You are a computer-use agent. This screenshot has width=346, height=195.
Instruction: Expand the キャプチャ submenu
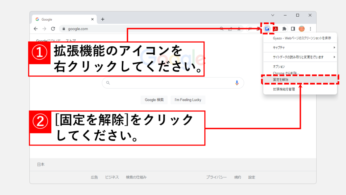coord(300,48)
